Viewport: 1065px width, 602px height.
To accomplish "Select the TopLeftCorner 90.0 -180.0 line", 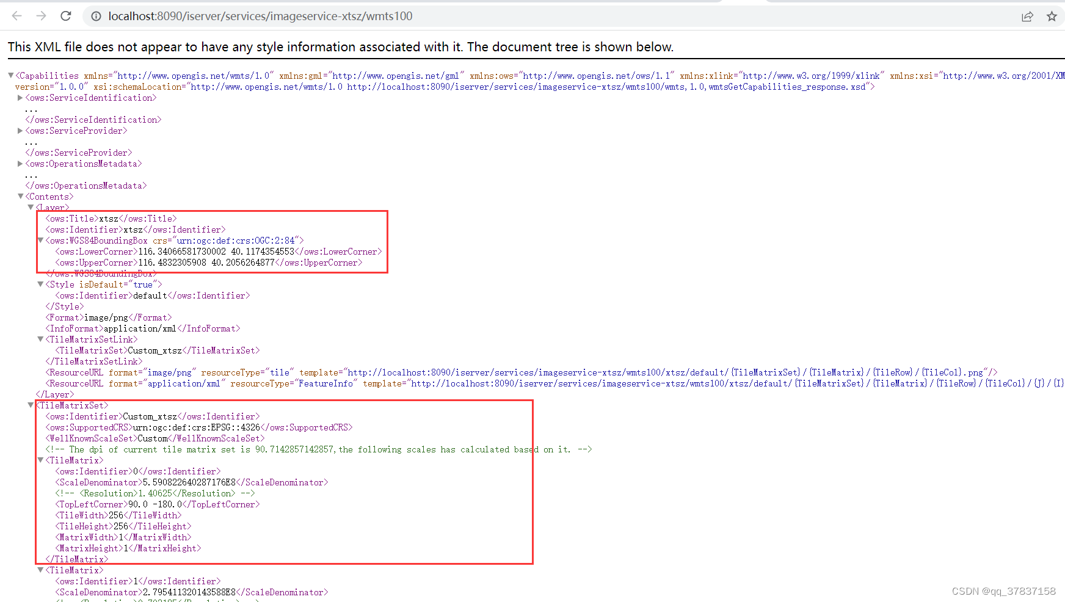I will point(158,504).
